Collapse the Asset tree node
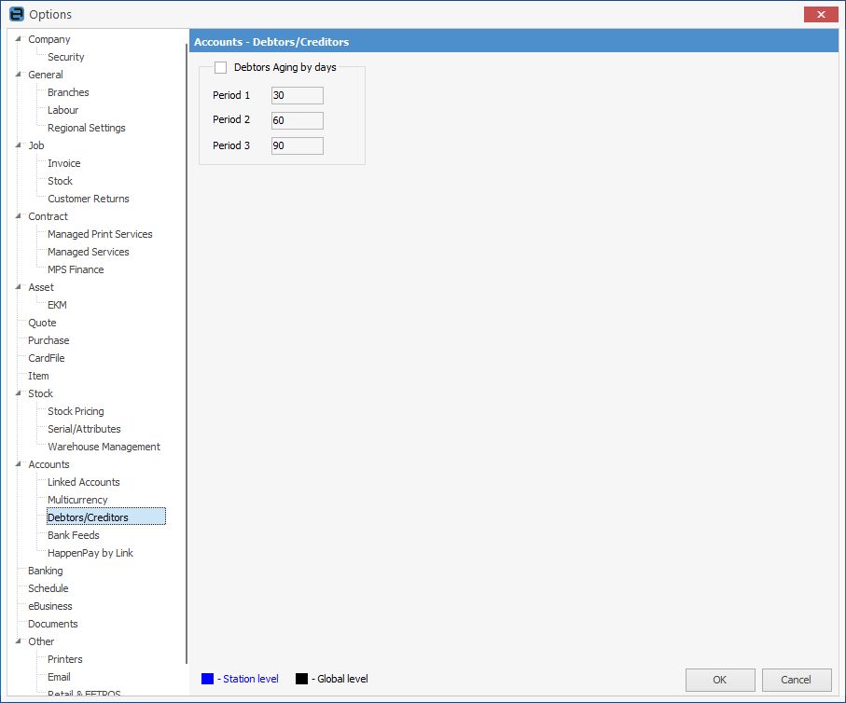The height and width of the screenshot is (703, 846). [19, 287]
